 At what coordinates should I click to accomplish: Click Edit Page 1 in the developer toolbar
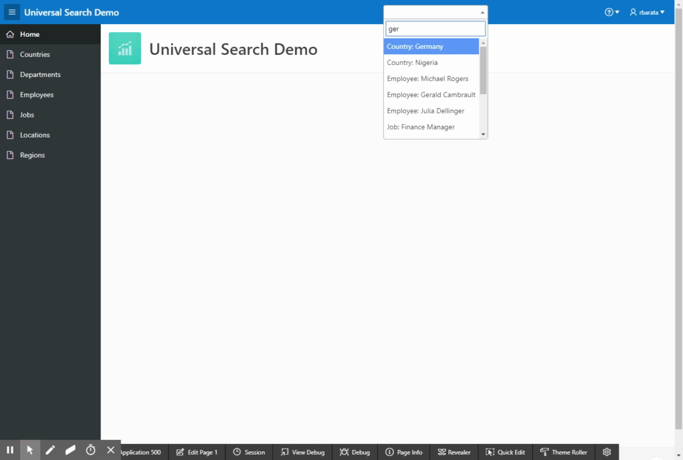tap(197, 451)
